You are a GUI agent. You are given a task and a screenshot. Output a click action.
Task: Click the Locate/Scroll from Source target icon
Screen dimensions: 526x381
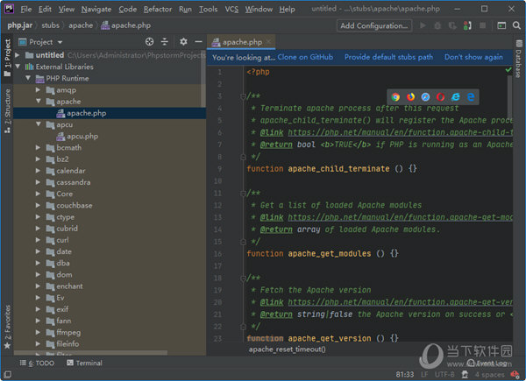click(149, 41)
